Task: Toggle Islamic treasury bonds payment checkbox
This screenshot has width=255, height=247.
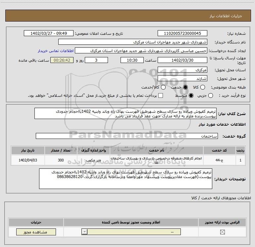Action: tap(161, 95)
